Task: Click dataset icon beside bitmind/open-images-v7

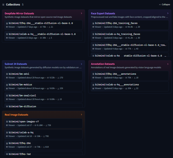Action: coord(7,122)
